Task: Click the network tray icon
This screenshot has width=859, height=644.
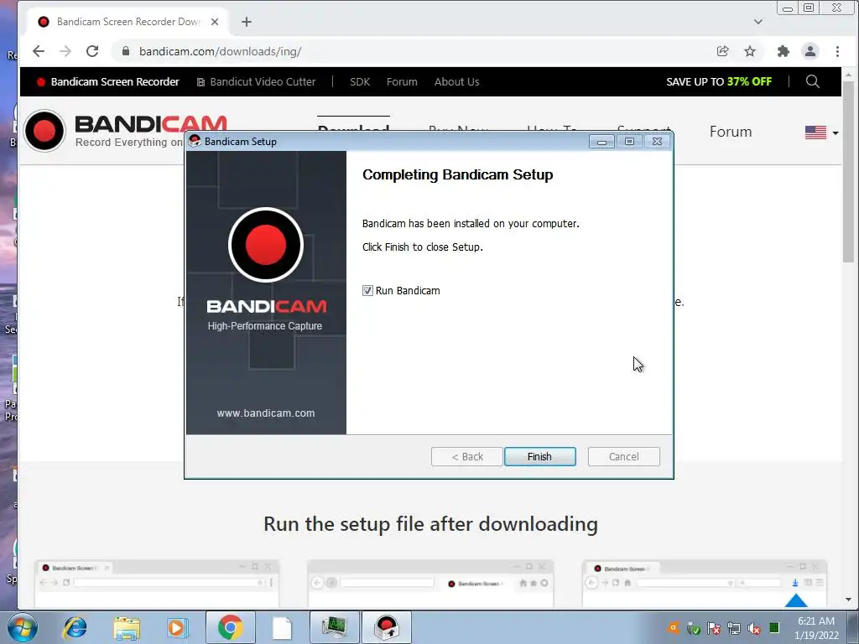Action: click(x=733, y=628)
